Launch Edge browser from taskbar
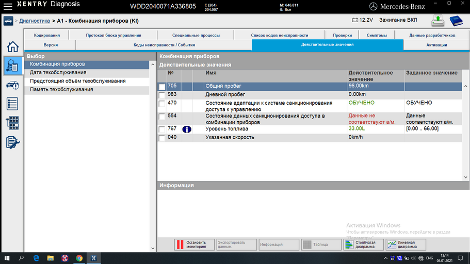 point(36,258)
